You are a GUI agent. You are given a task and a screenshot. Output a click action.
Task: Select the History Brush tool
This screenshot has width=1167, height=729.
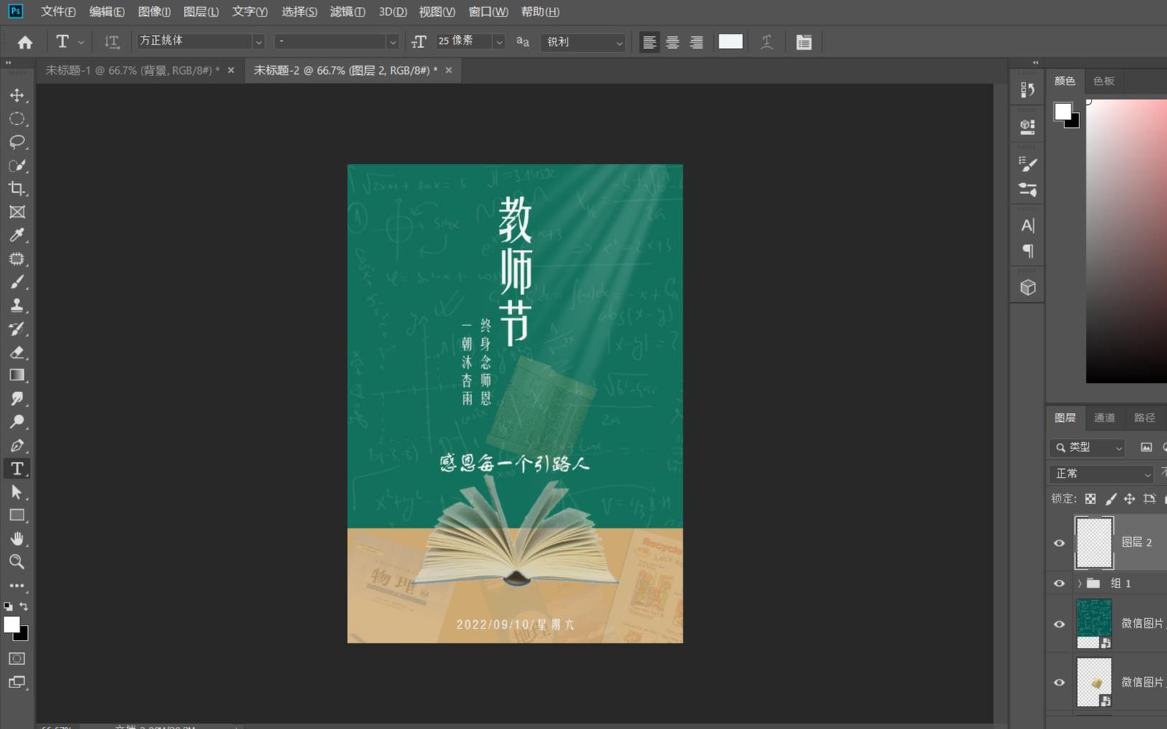17,328
